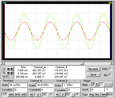115x98 pixels.
Task: Set trigger type to Auto
Action: tap(104, 95)
